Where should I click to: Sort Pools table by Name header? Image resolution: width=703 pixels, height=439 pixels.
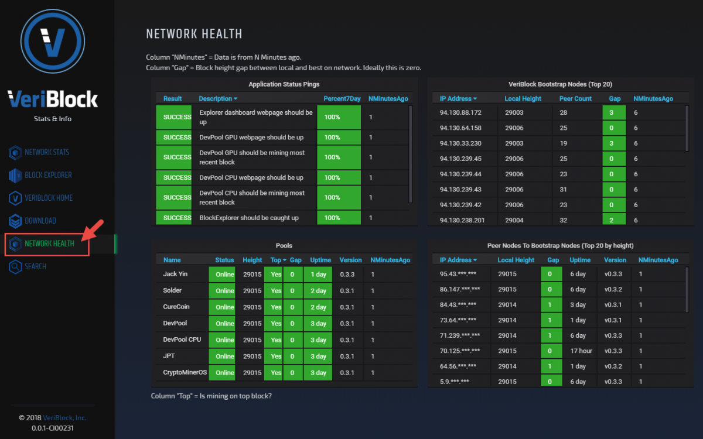(x=172, y=260)
